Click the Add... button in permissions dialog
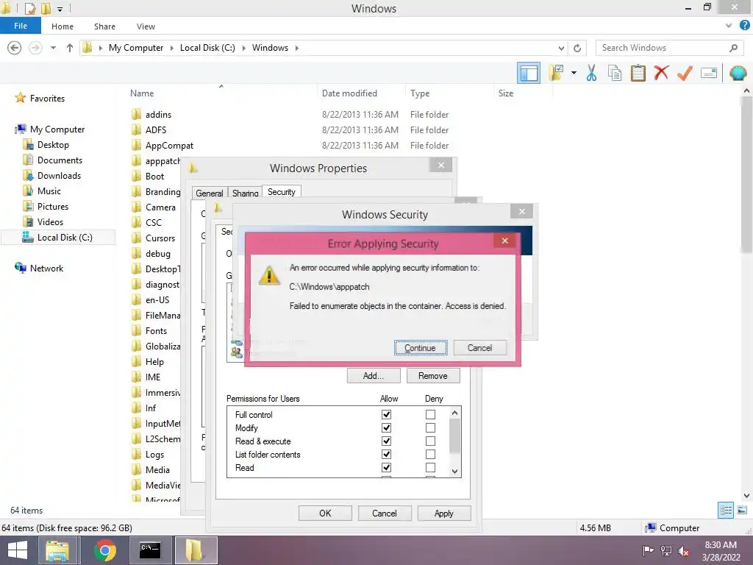 click(373, 376)
